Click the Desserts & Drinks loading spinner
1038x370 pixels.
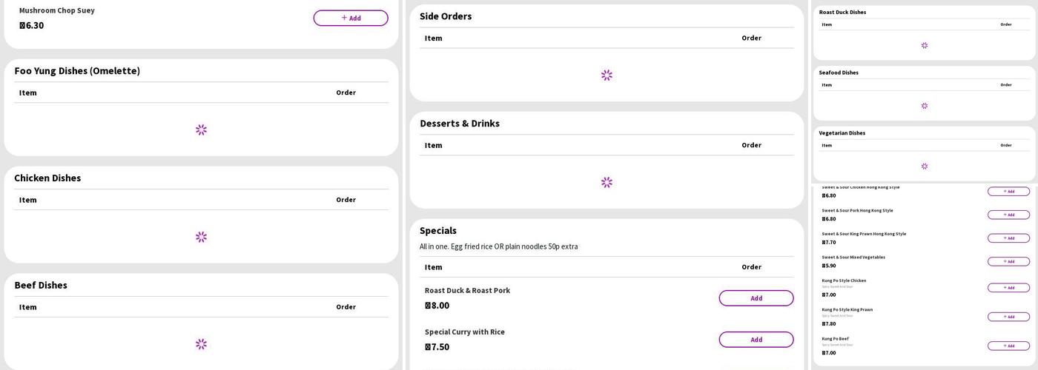(606, 183)
